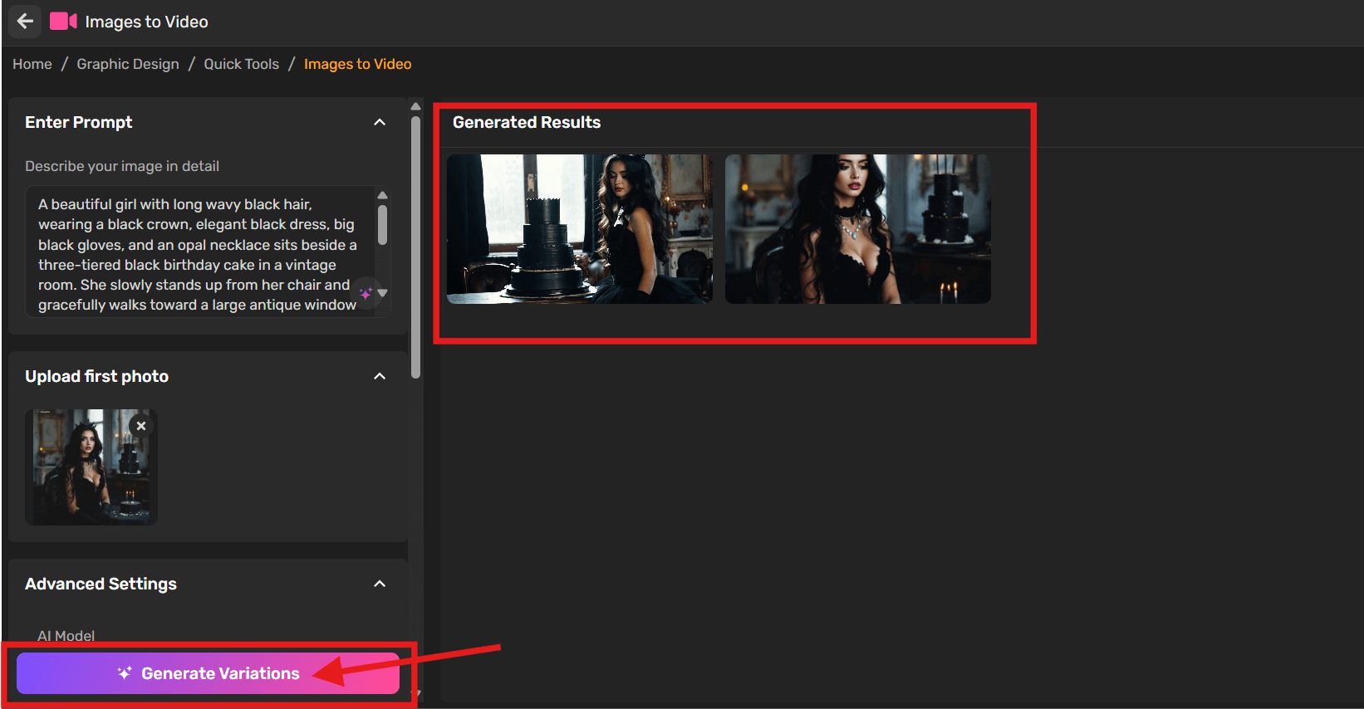Viewport: 1364px width, 709px height.
Task: Select the Images to Video breadcrumb
Action: pyautogui.click(x=358, y=64)
